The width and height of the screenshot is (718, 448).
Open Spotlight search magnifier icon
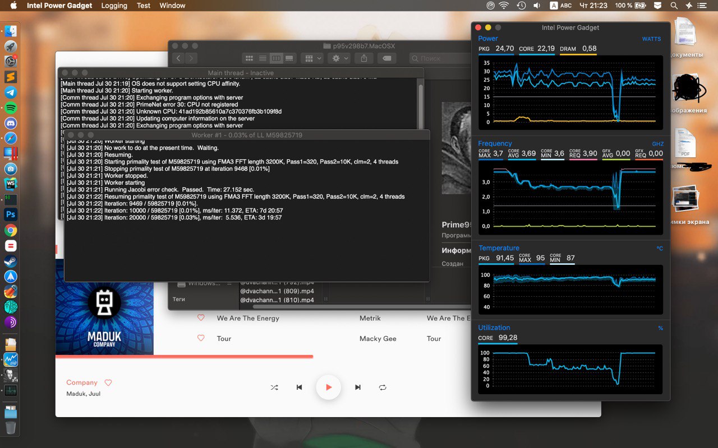[674, 6]
